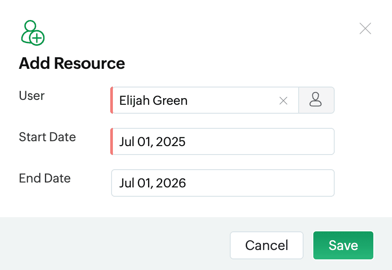
Task: Close the Add Resource dialog with the X
Action: tap(365, 28)
